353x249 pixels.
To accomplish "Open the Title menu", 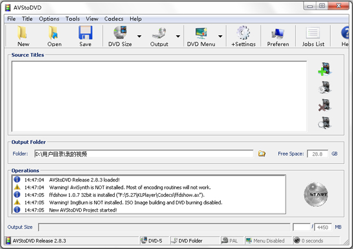I will click(x=27, y=19).
